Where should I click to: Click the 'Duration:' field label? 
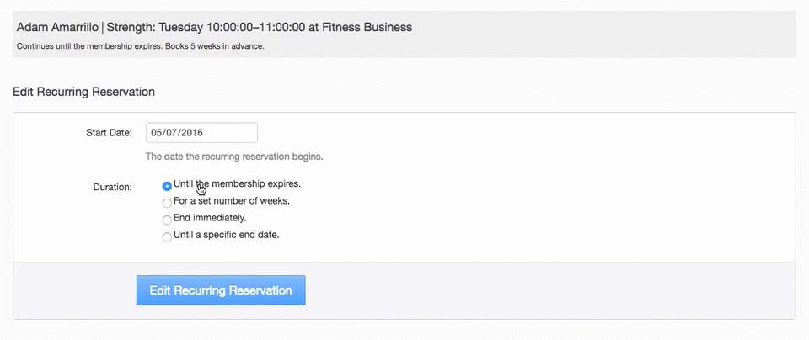pyautogui.click(x=112, y=187)
